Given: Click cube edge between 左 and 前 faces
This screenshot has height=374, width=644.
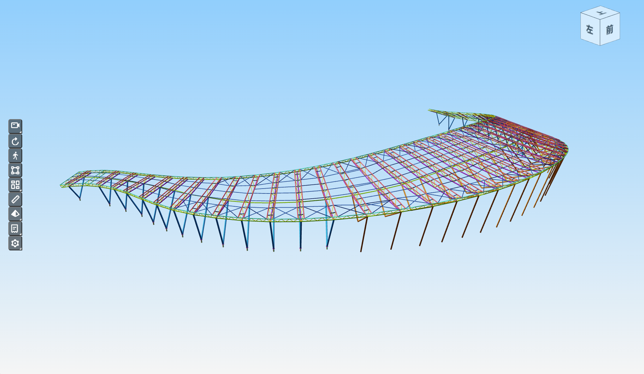Looking at the screenshot, I should click(600, 33).
